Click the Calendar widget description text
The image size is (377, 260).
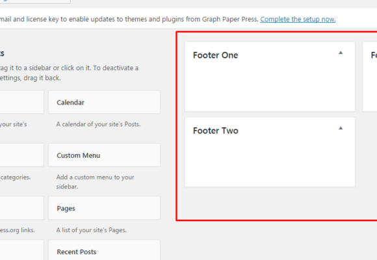pos(98,124)
